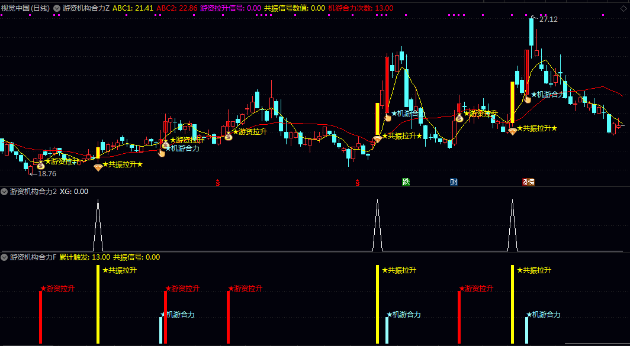The height and width of the screenshot is (346, 630).
Task: Open the dropdown beside 游资机构合力F
Action: [4, 257]
